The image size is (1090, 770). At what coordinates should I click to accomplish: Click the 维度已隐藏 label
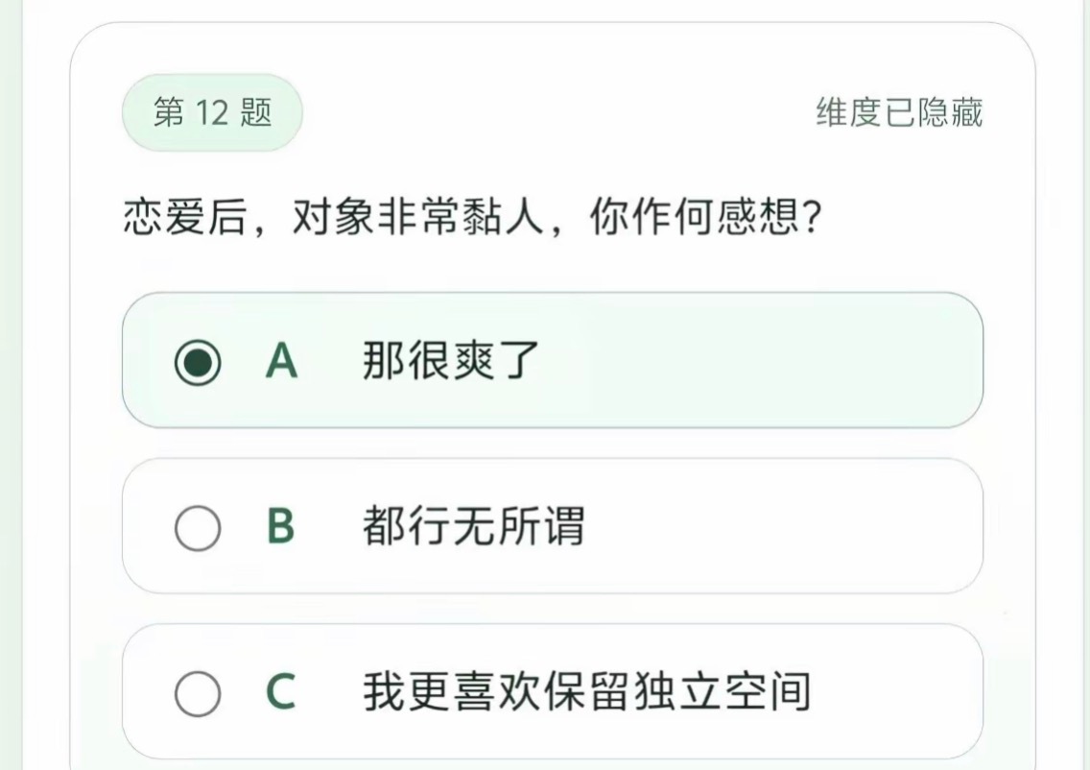tap(896, 112)
